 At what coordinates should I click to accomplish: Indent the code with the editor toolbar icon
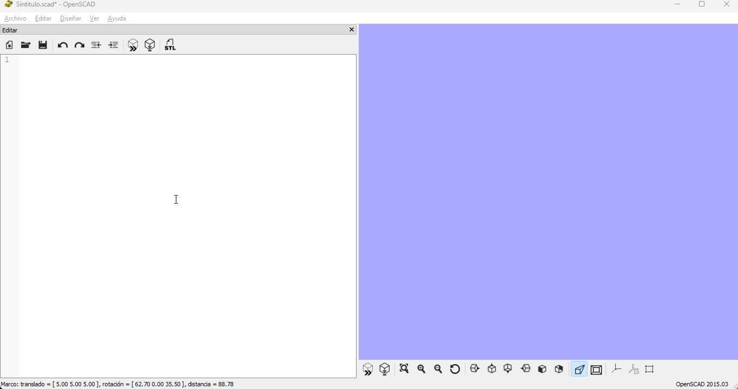point(113,45)
